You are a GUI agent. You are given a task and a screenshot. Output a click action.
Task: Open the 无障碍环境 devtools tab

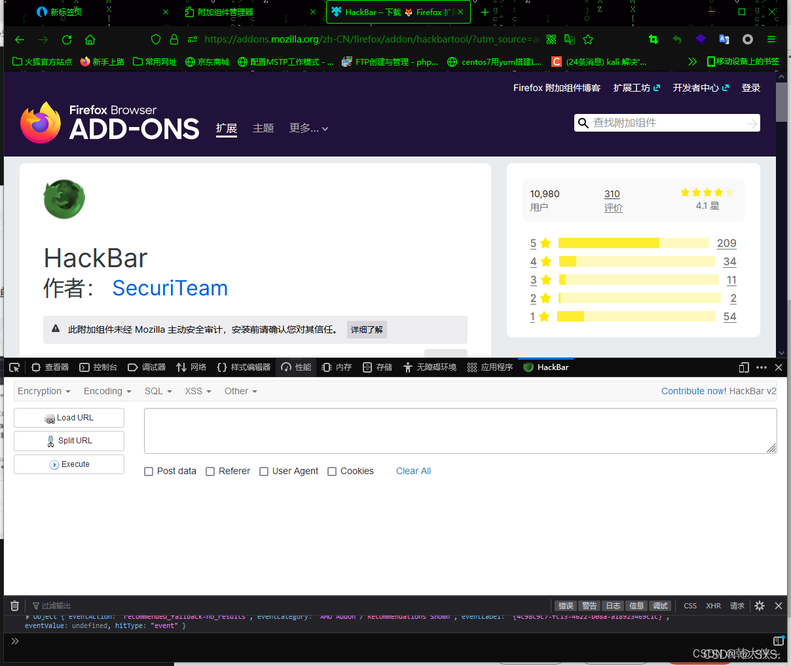430,367
